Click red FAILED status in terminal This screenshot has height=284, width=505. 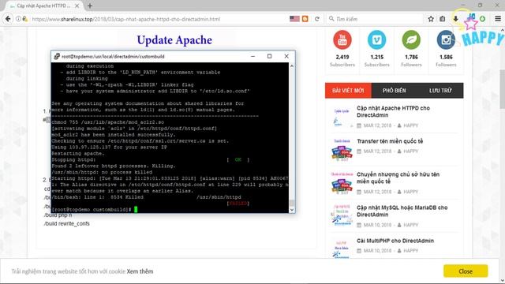click(238, 204)
